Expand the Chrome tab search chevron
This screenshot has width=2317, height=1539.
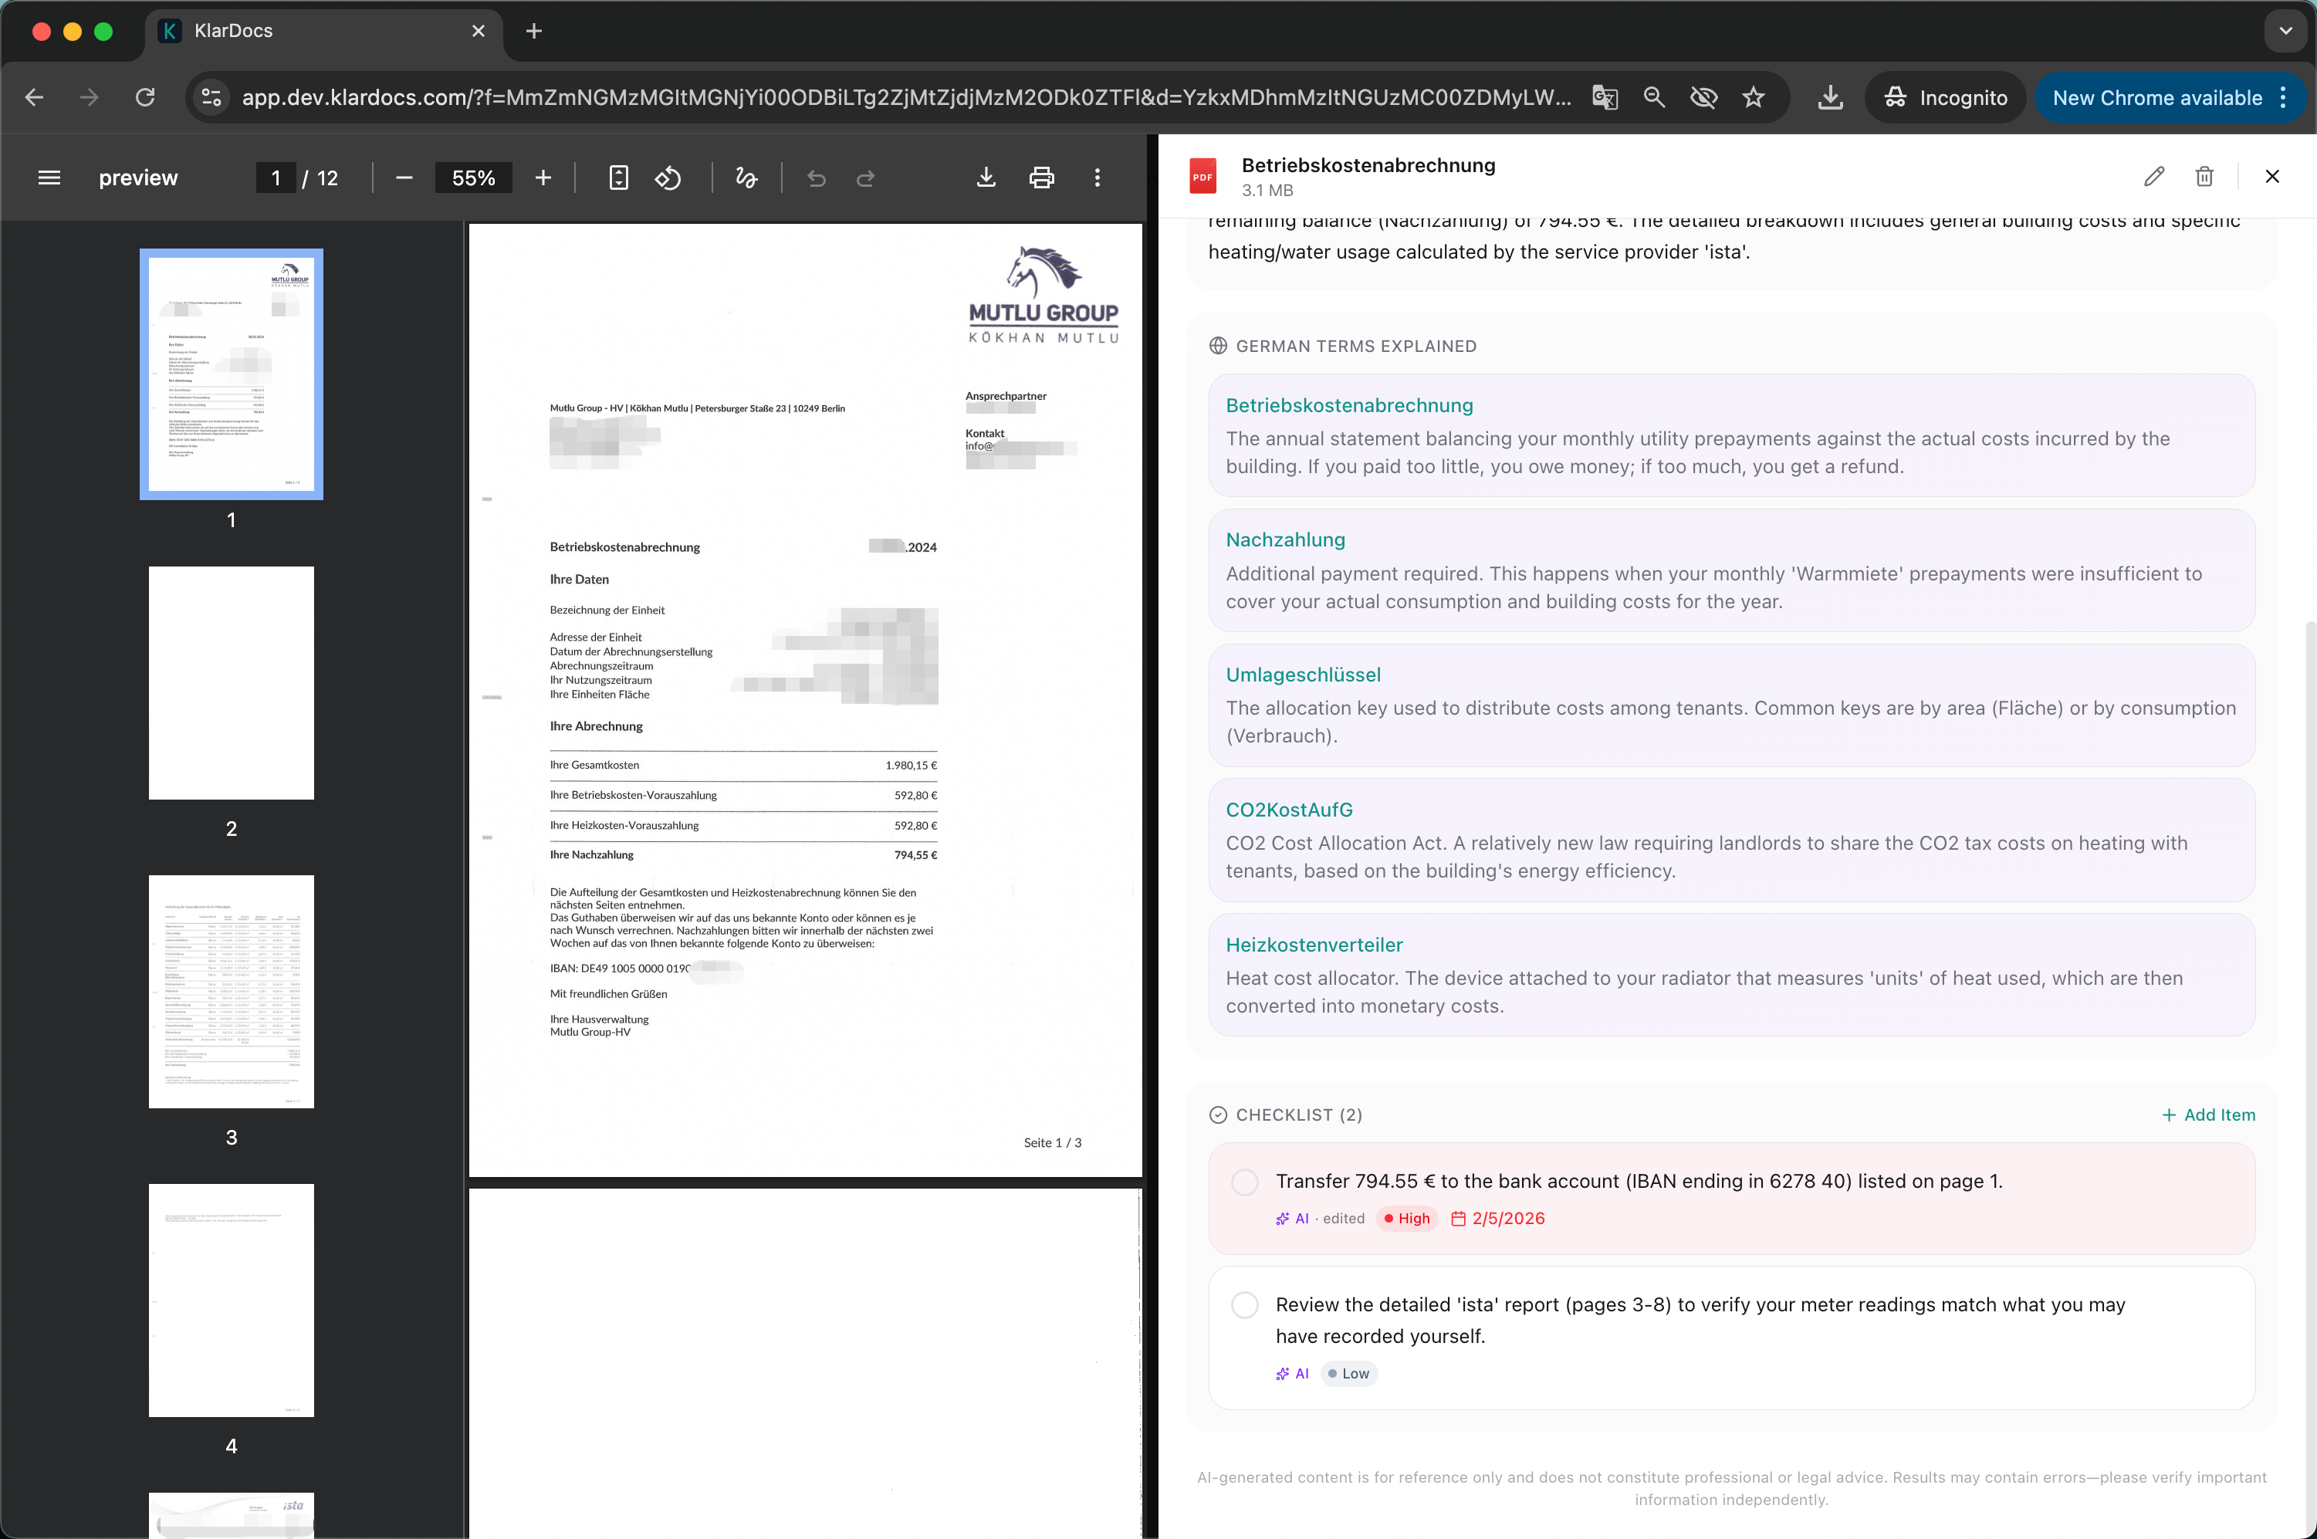(x=2285, y=30)
